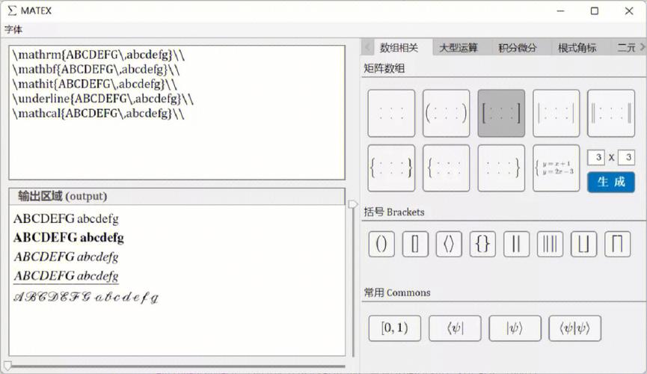Viewport: 647px width, 374px height.
Task: Click the MATEX sigma app icon
Action: [x=12, y=10]
